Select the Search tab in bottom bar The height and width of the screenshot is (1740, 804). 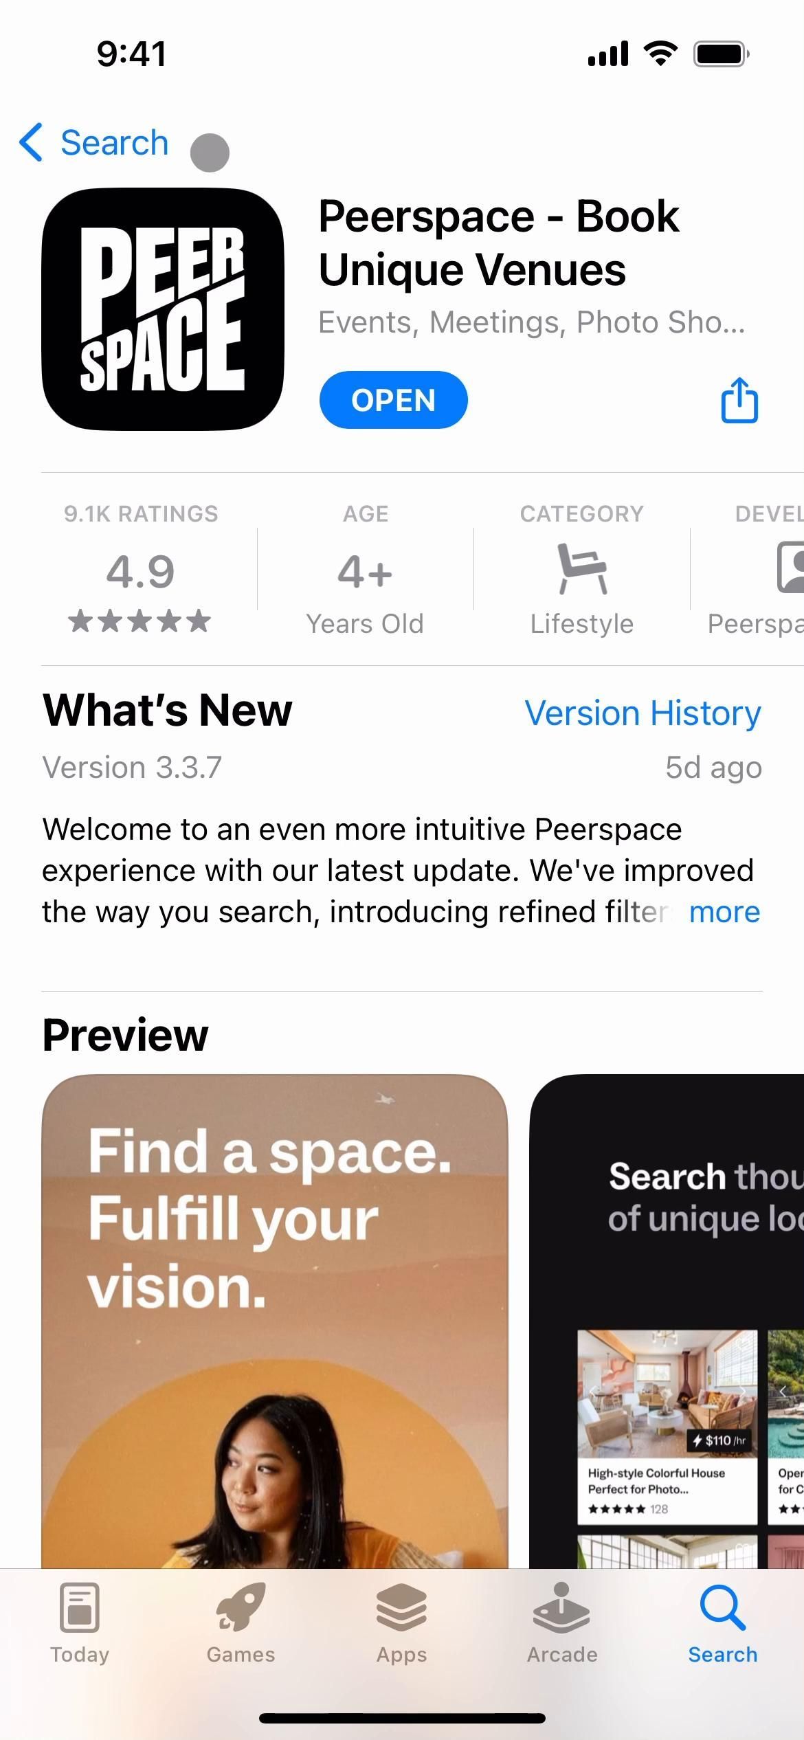[723, 1622]
